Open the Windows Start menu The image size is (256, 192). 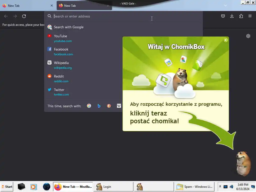coord(7,186)
